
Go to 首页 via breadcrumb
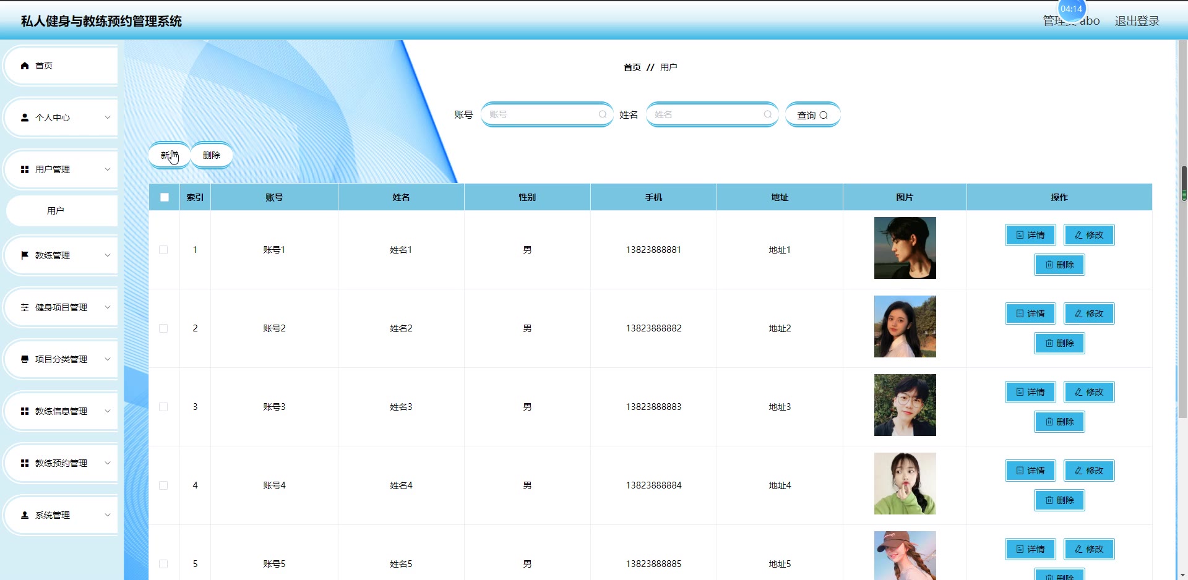(632, 67)
